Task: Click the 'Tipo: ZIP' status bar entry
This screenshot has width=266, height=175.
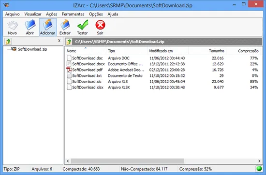Action: point(12,169)
